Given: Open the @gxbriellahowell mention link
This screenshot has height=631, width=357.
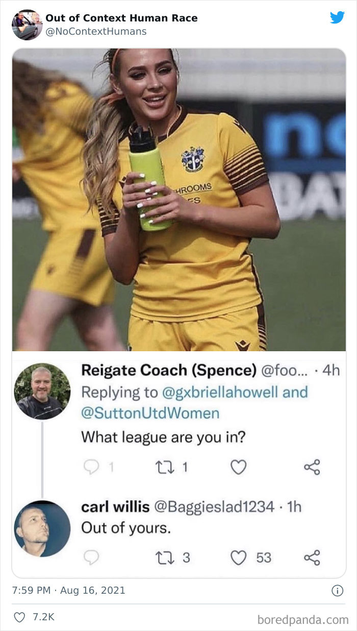Looking at the screenshot, I should coord(235,392).
